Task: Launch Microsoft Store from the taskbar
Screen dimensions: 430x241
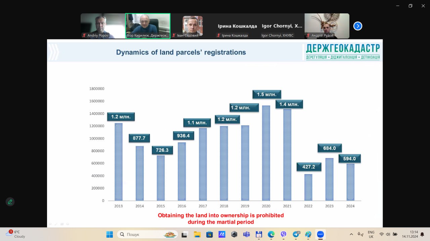Action: 209,234
